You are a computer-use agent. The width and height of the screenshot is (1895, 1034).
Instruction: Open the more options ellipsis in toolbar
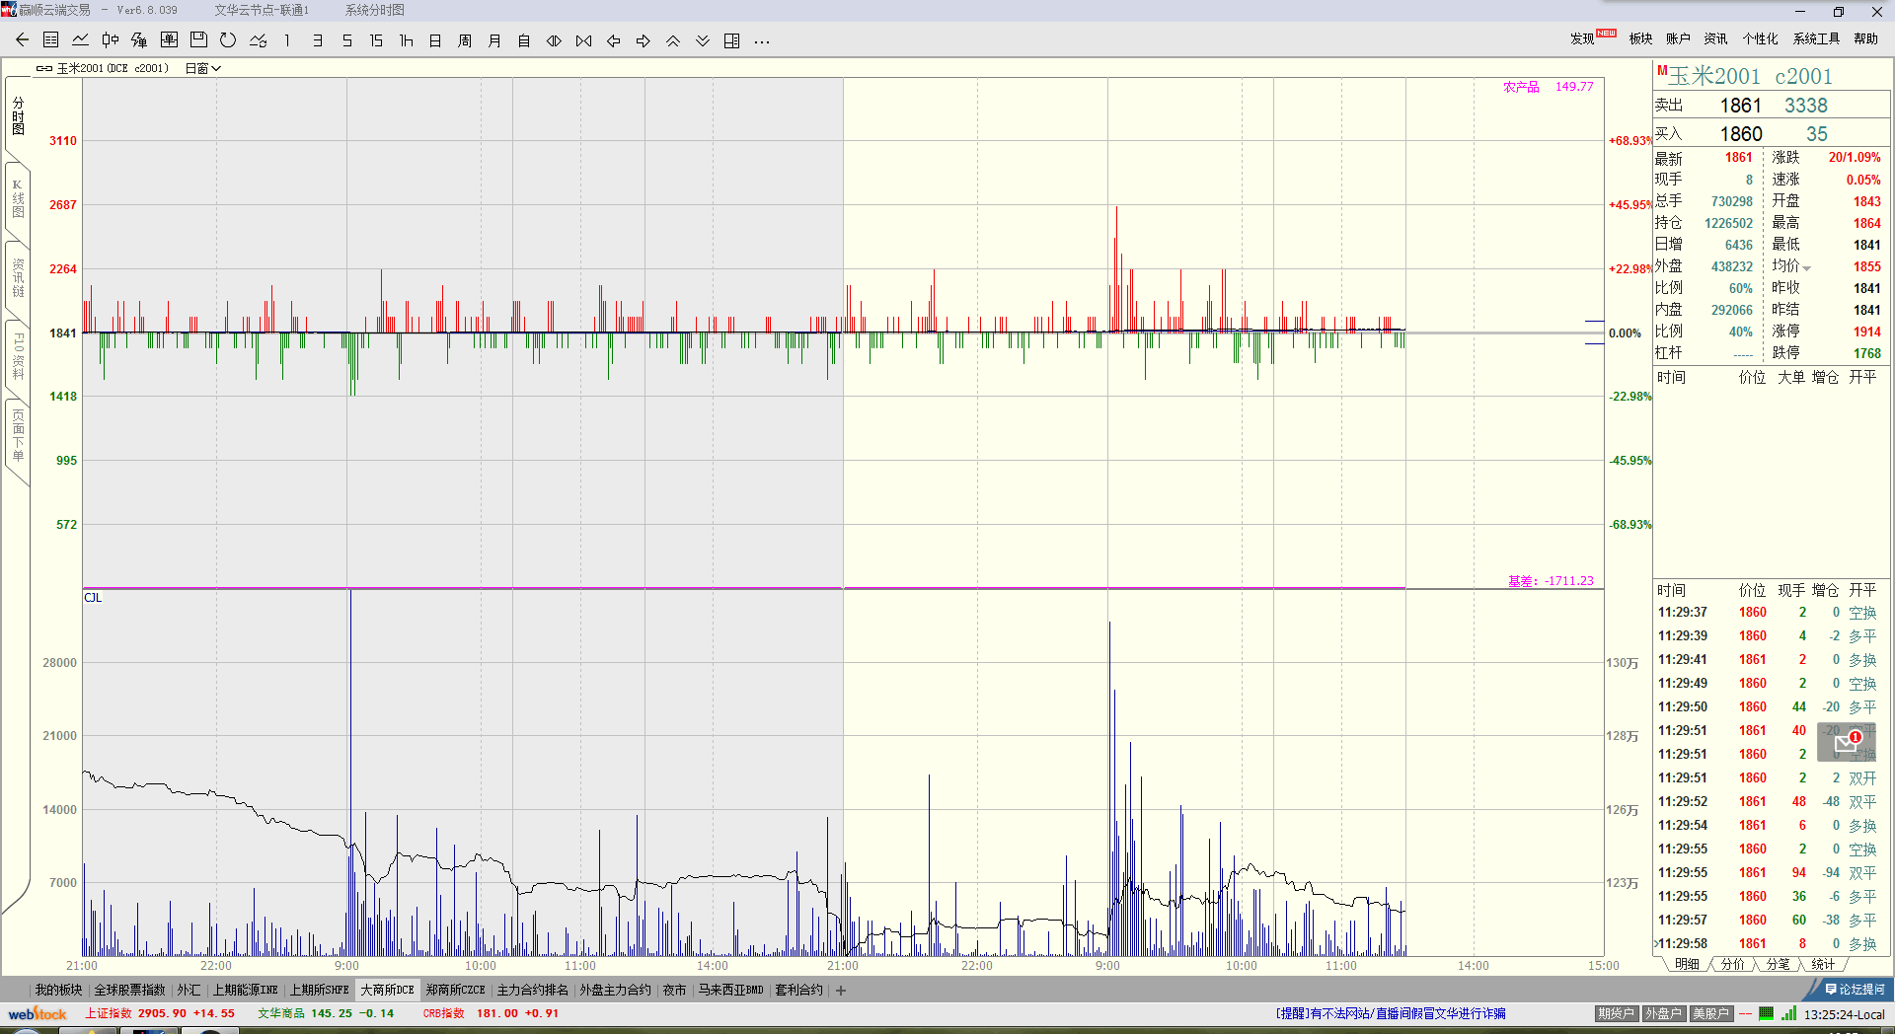click(x=762, y=40)
